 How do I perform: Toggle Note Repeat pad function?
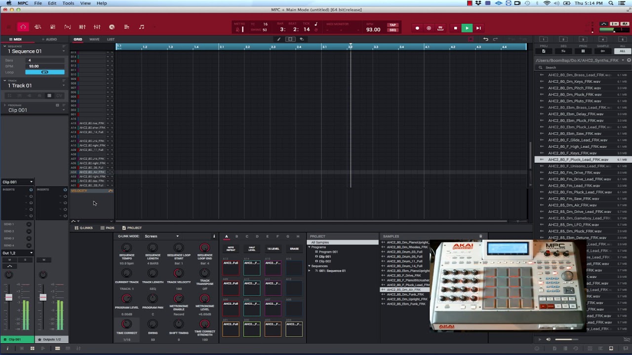point(231,249)
